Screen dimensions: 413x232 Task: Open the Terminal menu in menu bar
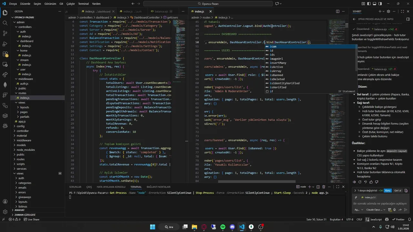click(83, 4)
